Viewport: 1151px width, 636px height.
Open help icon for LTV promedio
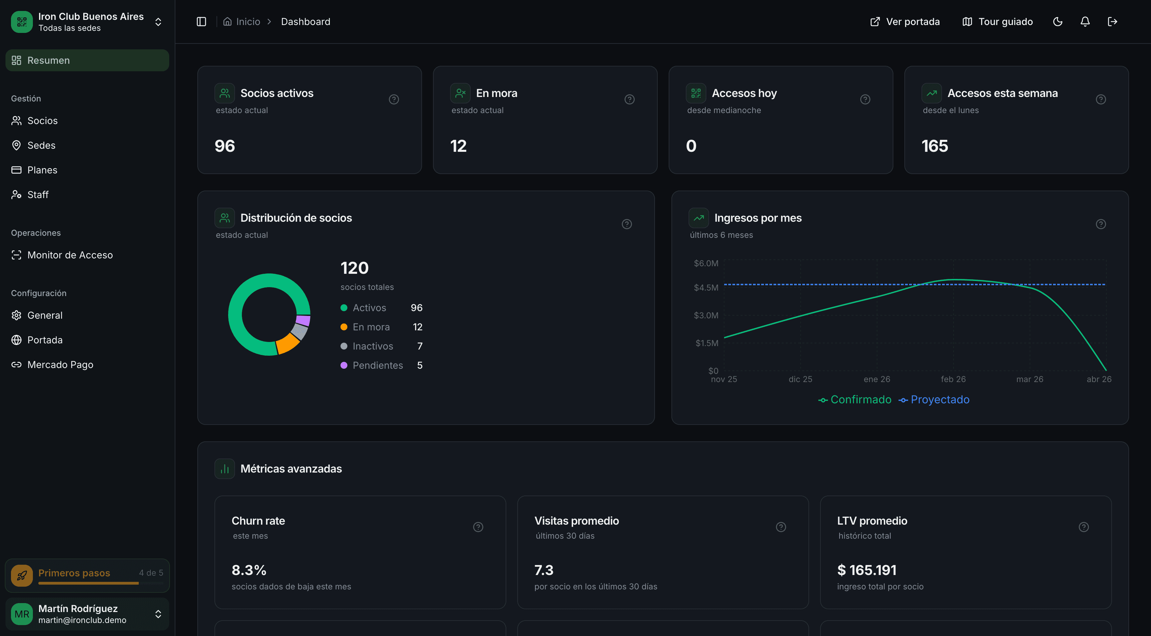click(x=1084, y=527)
